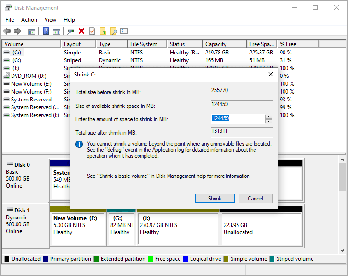Click the Shrink button
This screenshot has width=348, height=276.
tap(215, 199)
